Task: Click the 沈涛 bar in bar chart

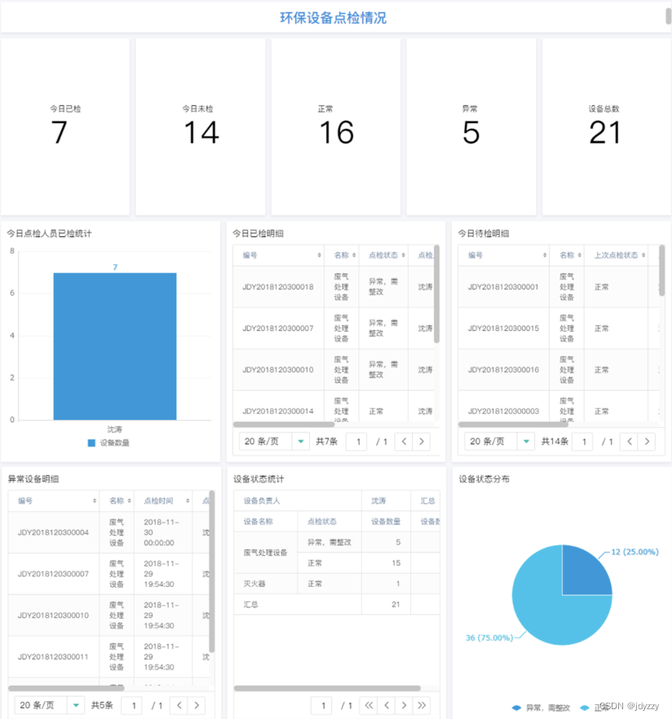Action: click(x=115, y=346)
